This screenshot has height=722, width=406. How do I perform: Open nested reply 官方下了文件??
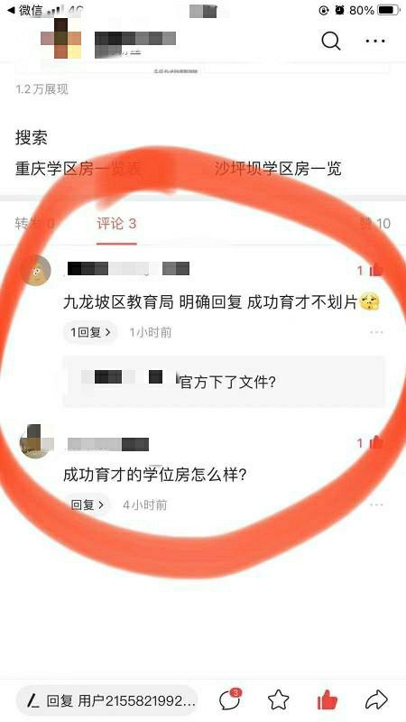(x=224, y=382)
